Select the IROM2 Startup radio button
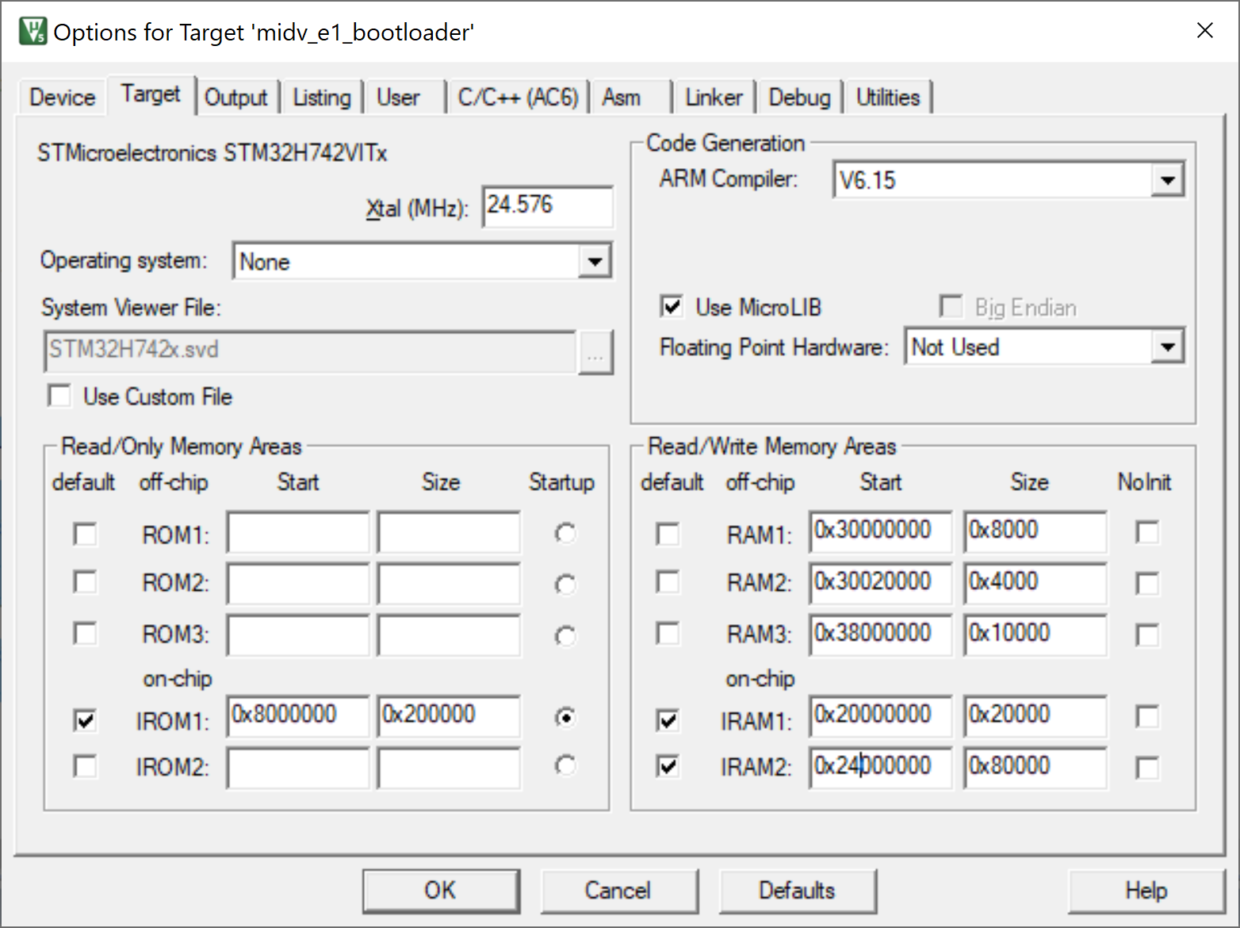The image size is (1240, 928). click(x=565, y=766)
